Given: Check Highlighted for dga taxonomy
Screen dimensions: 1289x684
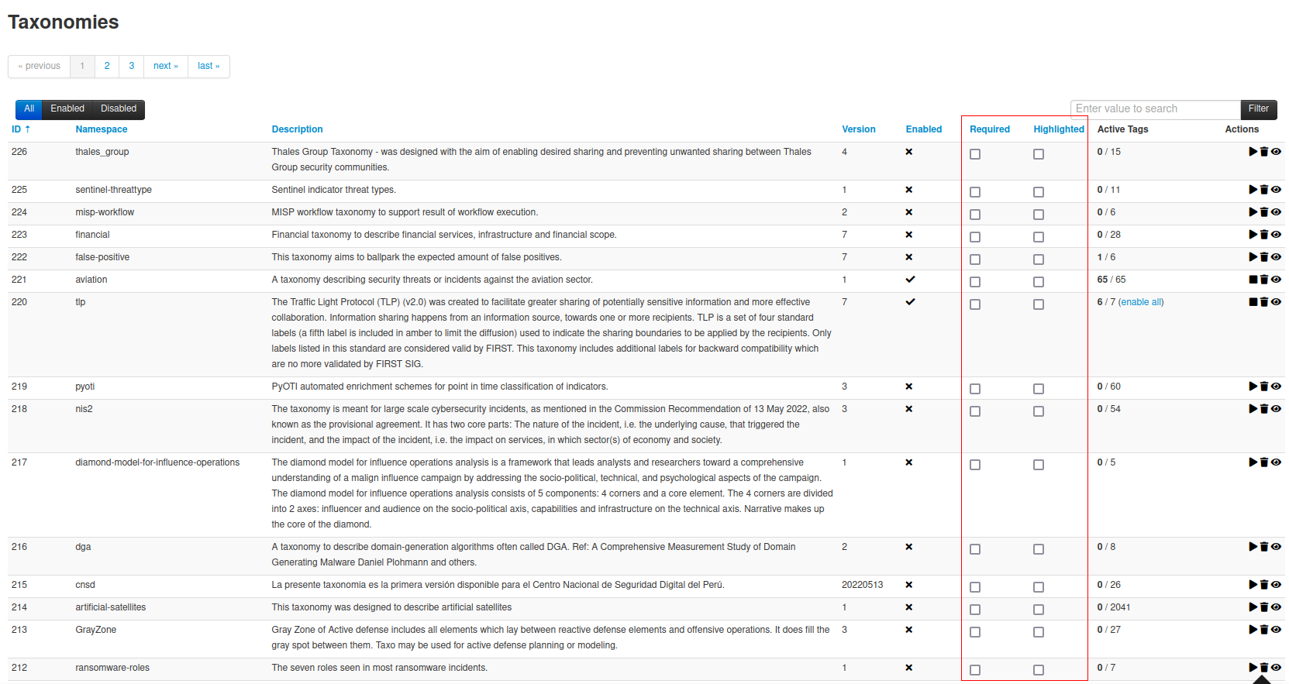Looking at the screenshot, I should click(x=1039, y=549).
